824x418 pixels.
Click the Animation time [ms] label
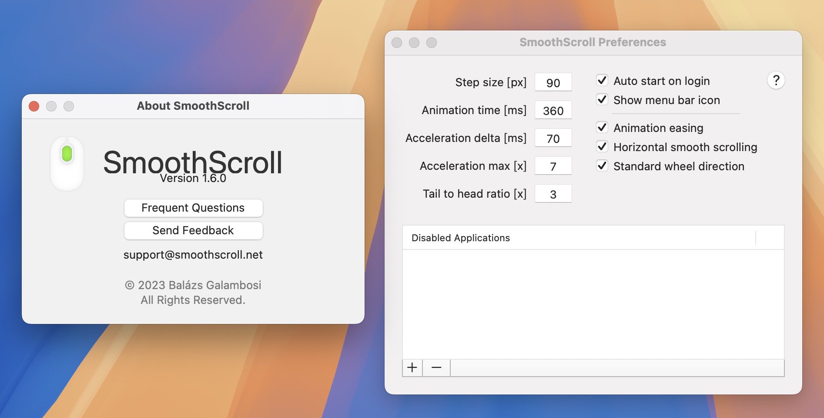tap(474, 110)
